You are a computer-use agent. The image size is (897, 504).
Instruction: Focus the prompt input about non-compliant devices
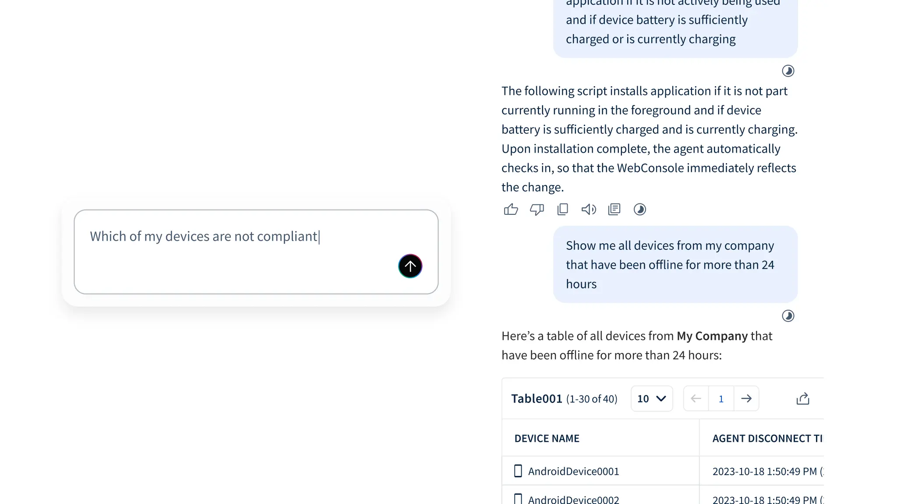[x=256, y=252]
